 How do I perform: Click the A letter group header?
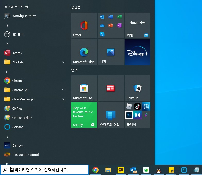click(x=7, y=44)
